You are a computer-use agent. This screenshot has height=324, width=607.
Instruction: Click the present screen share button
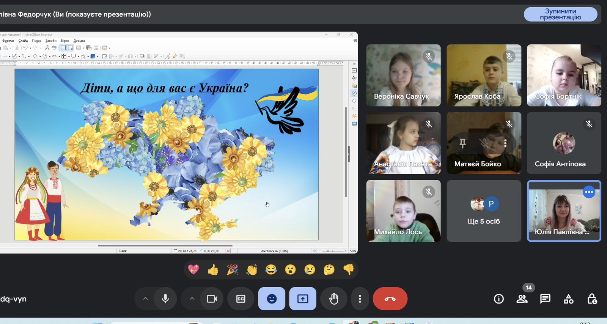click(303, 299)
